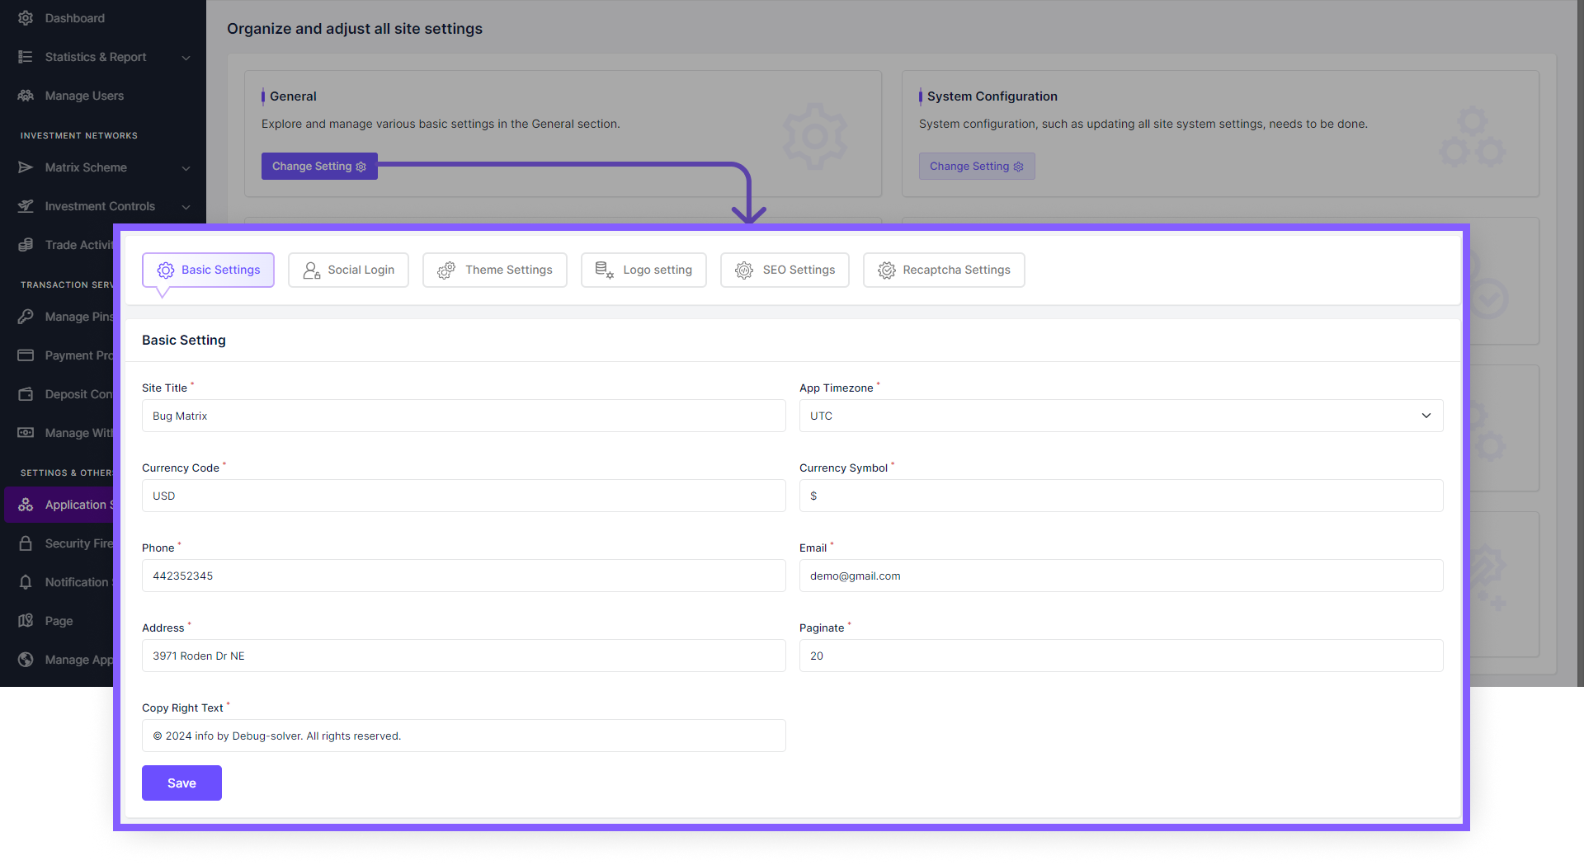Click the Email input field
This screenshot has height=865, width=1584.
[1121, 576]
